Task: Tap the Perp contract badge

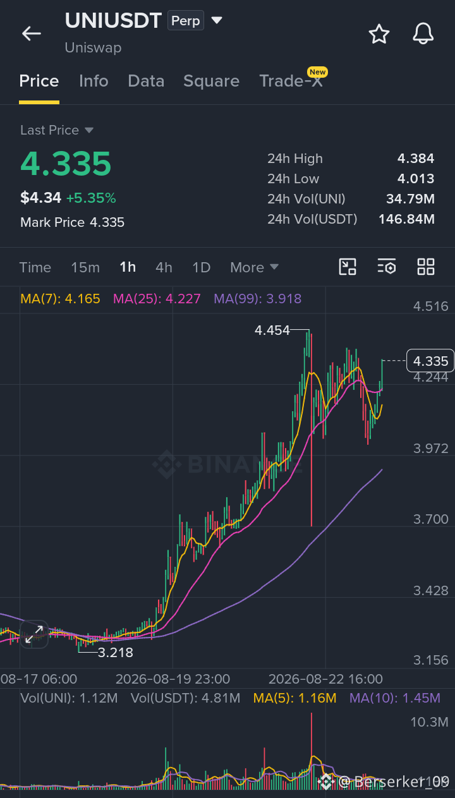Action: tap(186, 21)
